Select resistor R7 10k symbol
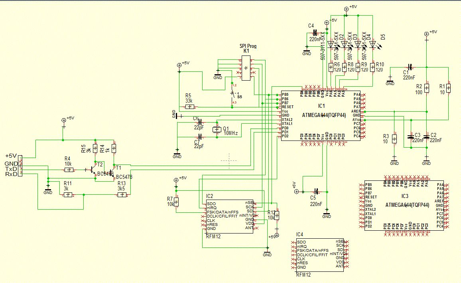The width and height of the screenshot is (461, 283). point(176,202)
